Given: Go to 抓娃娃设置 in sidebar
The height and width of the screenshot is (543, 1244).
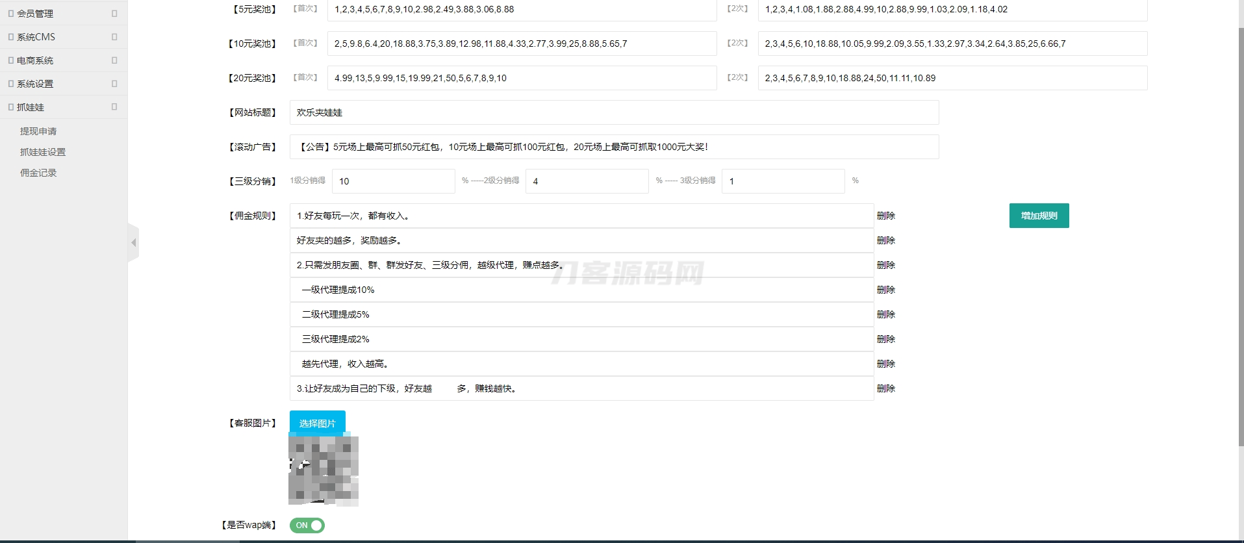Looking at the screenshot, I should pos(43,152).
